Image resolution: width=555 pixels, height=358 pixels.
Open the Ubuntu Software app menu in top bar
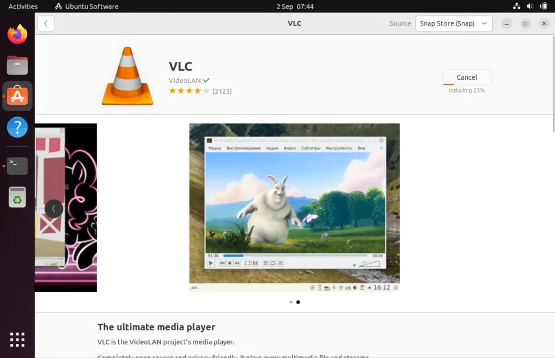pyautogui.click(x=87, y=7)
